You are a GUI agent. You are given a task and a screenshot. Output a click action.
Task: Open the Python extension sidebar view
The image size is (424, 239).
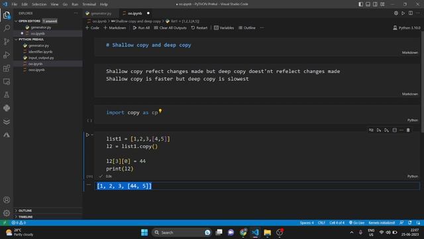pyautogui.click(x=7, y=108)
